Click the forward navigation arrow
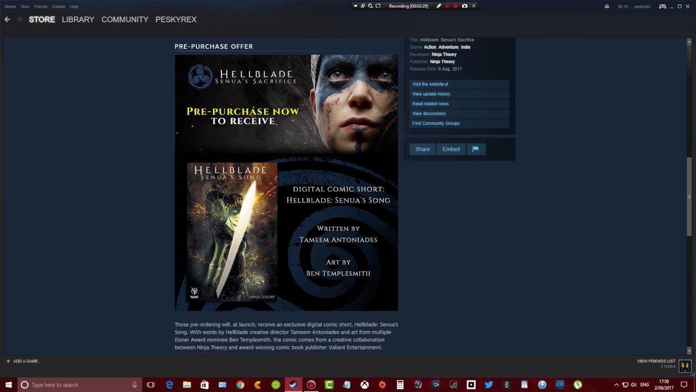696x392 pixels. [20, 19]
